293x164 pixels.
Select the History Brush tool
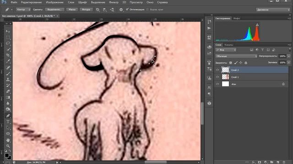coord(8,85)
